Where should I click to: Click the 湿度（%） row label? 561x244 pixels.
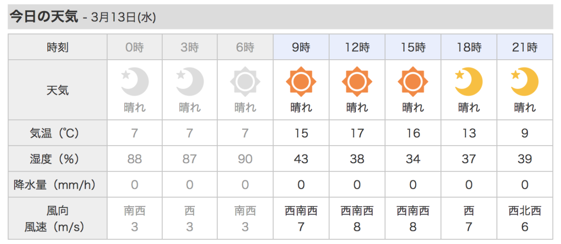pyautogui.click(x=58, y=159)
